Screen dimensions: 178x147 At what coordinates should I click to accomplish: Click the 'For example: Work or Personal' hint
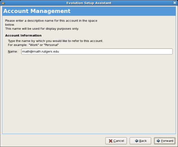pos(33,45)
